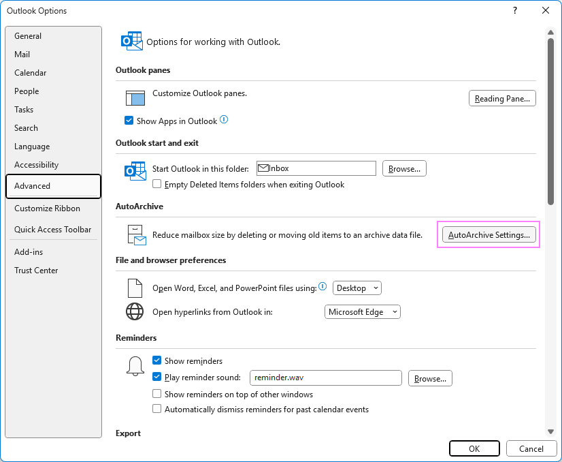Check Show reminders on top of other windows

point(156,394)
